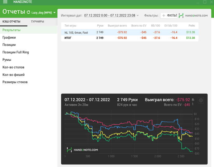
Task: Click the date interval field
Action: 109,16
